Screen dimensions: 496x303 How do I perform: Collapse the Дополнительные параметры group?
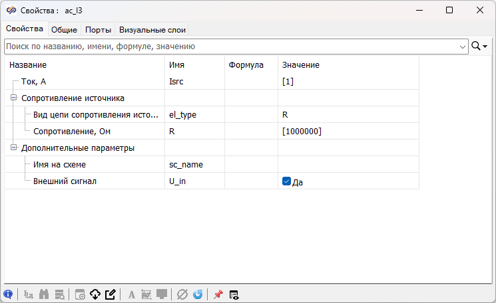[13, 148]
